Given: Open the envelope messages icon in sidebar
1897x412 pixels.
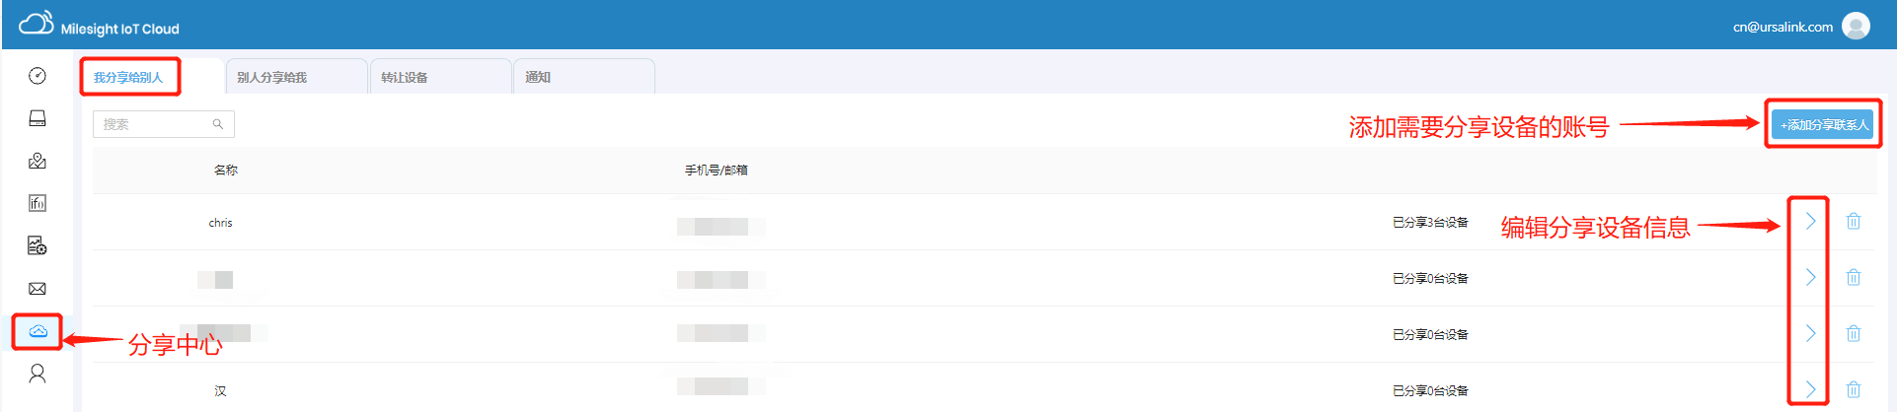Looking at the screenshot, I should [38, 289].
